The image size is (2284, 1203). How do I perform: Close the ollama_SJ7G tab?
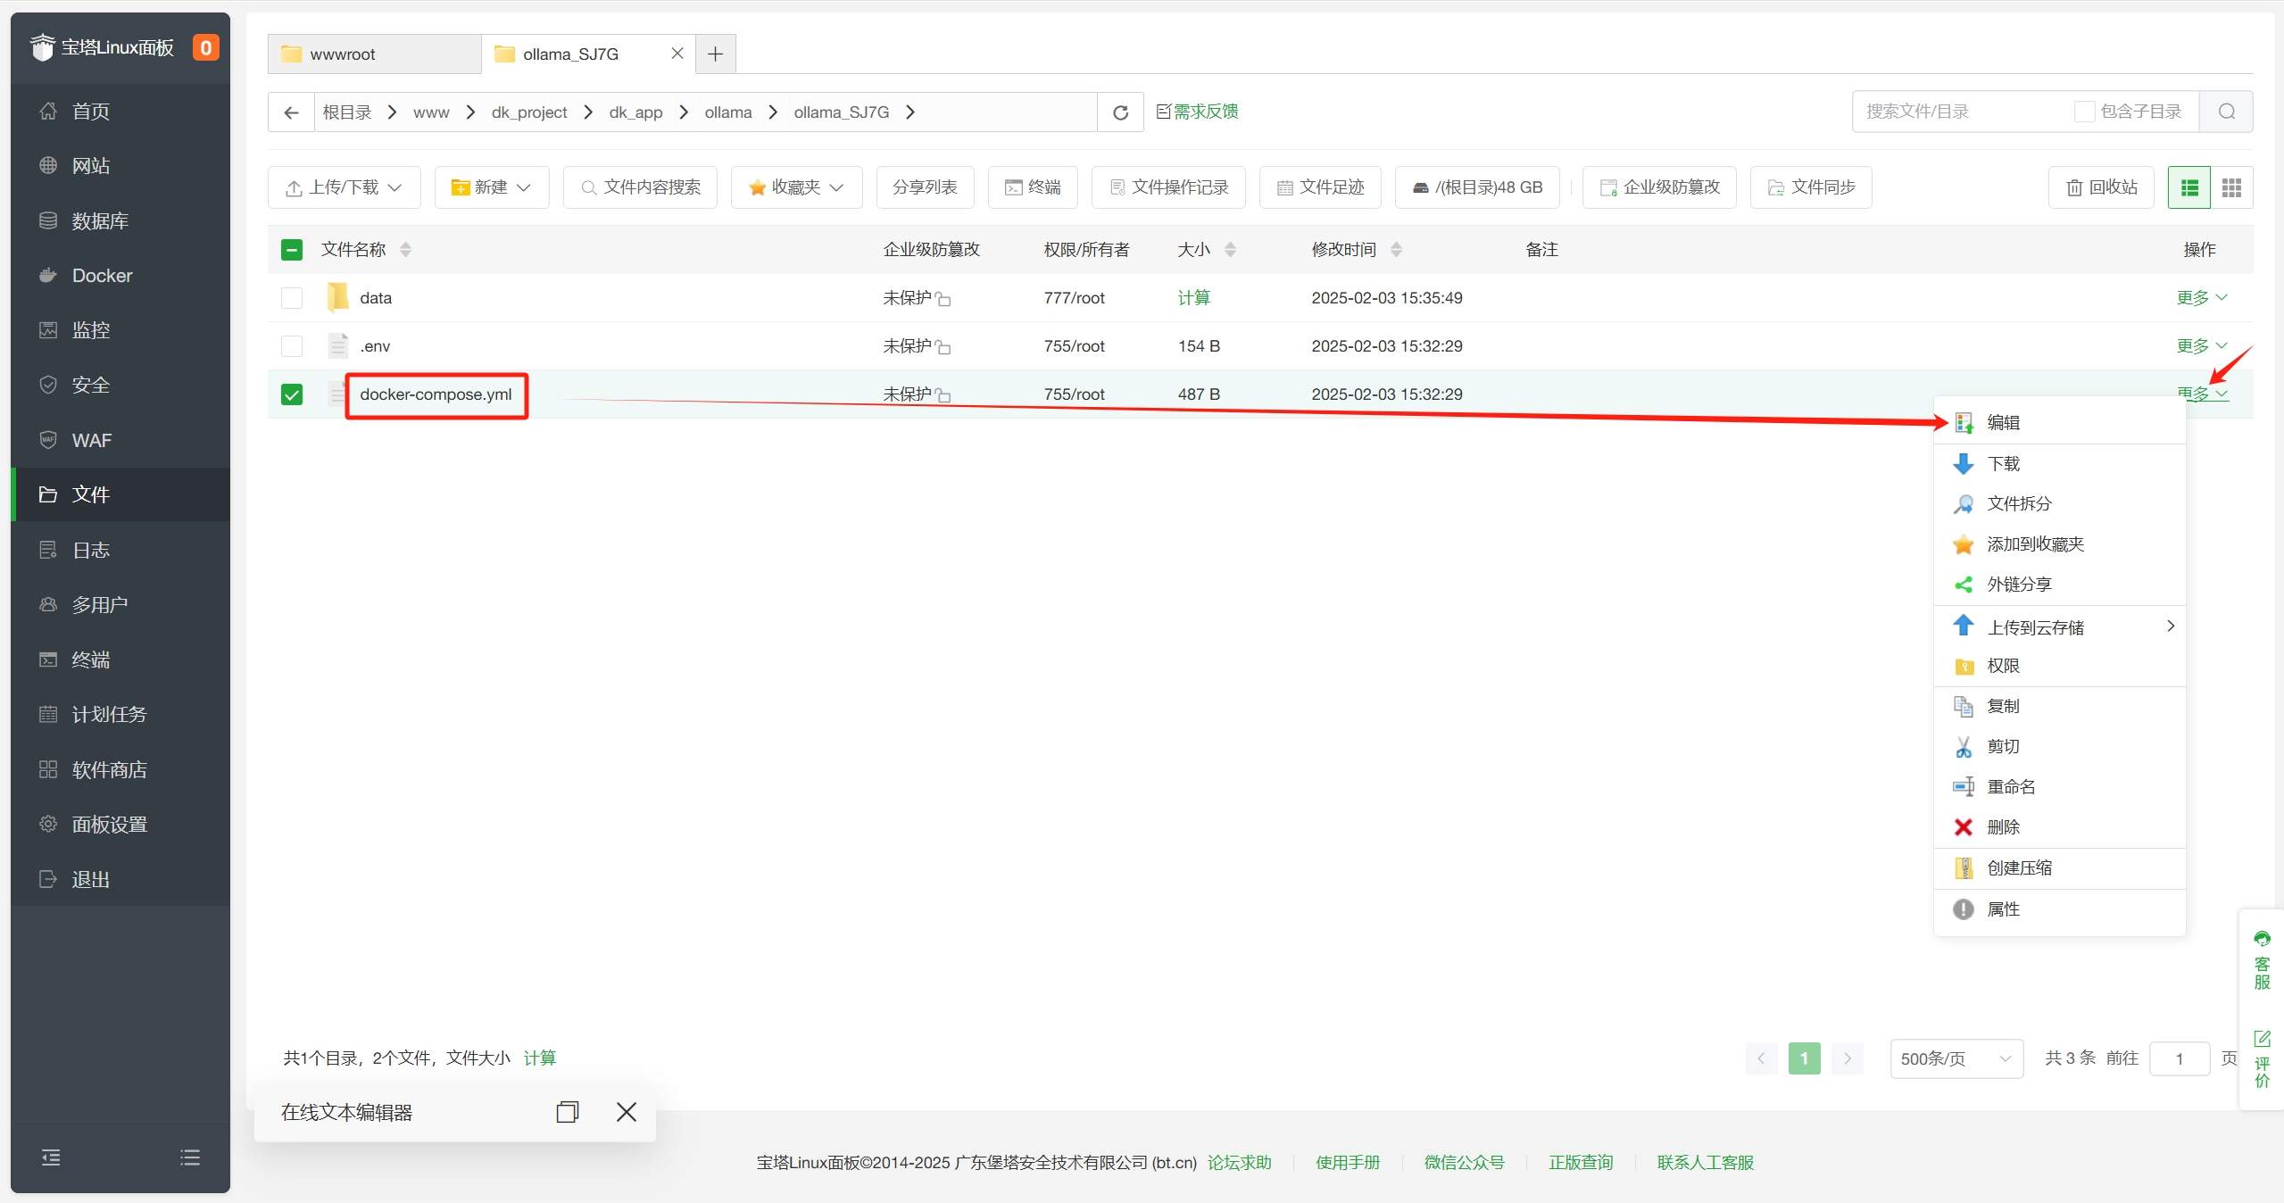pyautogui.click(x=677, y=54)
